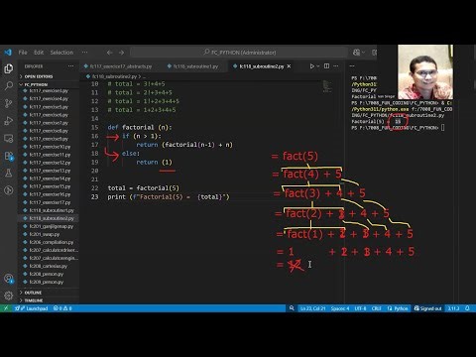This screenshot has width=476, height=357.
Task: Click Signed out status item
Action: tap(427, 308)
